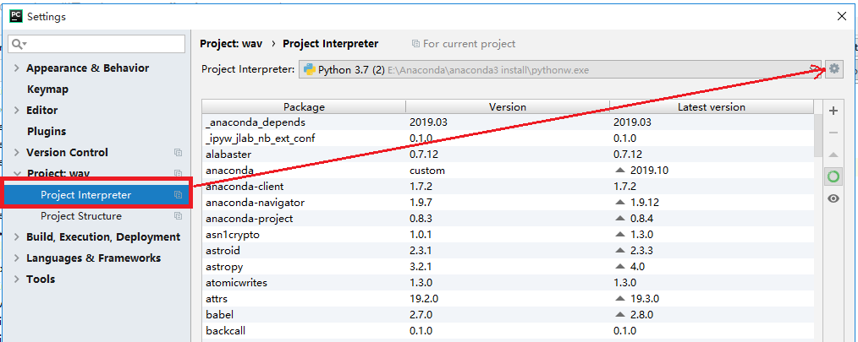The width and height of the screenshot is (858, 342).
Task: Open the Plugins settings page
Action: (46, 132)
